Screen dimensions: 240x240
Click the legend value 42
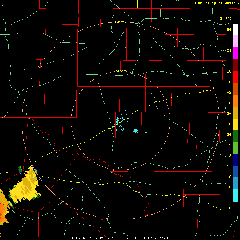pyautogui.click(x=229, y=93)
